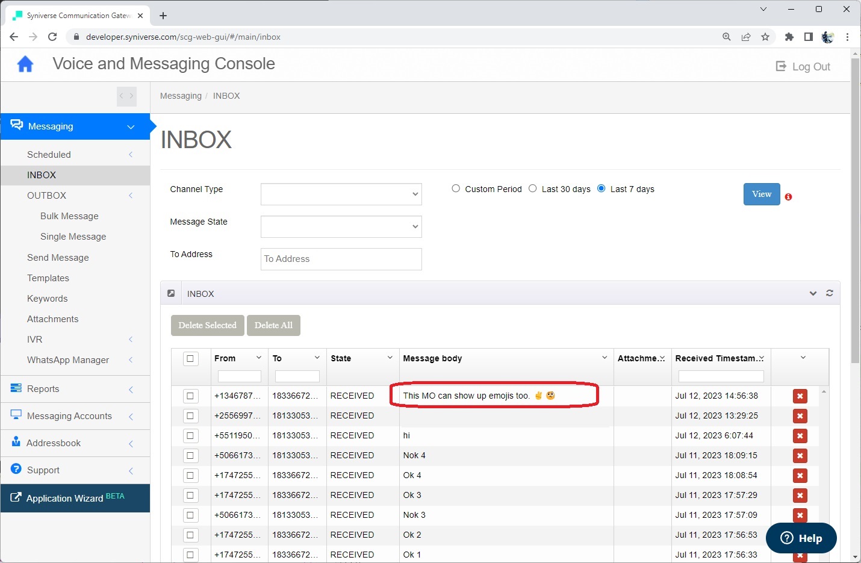Open the Message body column menu
This screenshot has height=563, width=861.
tap(605, 358)
